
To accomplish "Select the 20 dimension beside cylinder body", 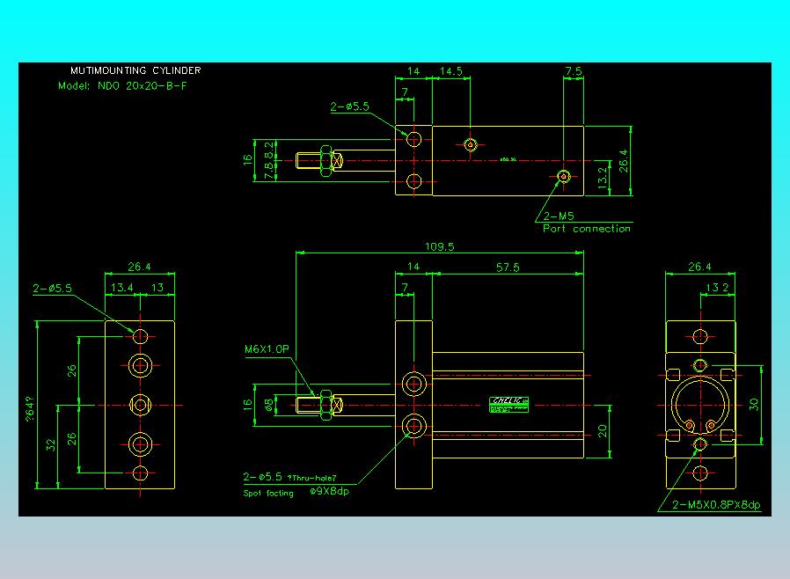I will pyautogui.click(x=602, y=431).
